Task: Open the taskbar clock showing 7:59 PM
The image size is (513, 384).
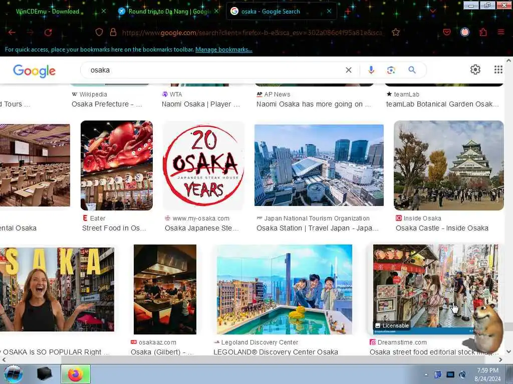Action: [x=487, y=374]
